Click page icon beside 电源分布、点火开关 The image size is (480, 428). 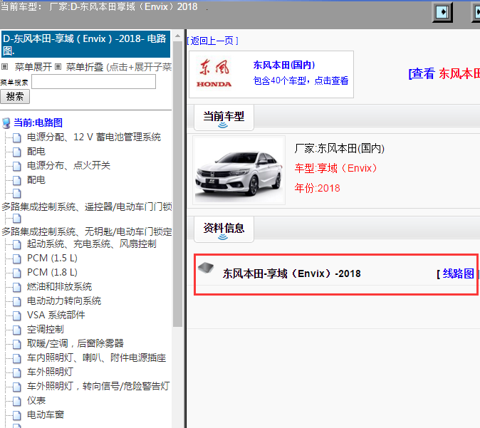click(17, 166)
